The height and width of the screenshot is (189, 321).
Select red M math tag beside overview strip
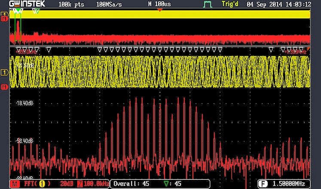pos(4,19)
